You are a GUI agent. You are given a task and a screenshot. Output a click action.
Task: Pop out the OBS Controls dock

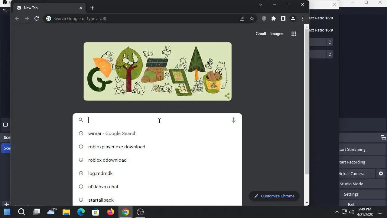pyautogui.click(x=383, y=137)
